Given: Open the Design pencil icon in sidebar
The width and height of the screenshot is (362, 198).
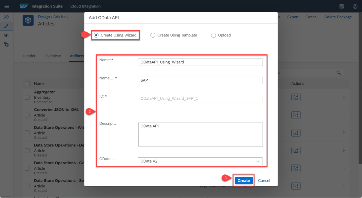Looking at the screenshot, I should pyautogui.click(x=6, y=26).
